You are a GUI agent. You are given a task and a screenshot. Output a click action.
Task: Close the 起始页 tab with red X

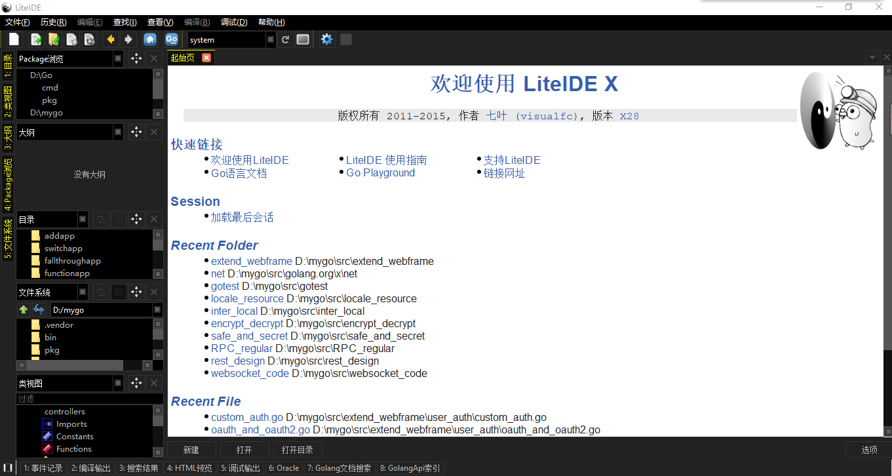[x=206, y=58]
